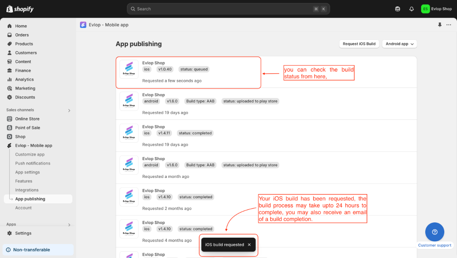The width and height of the screenshot is (457, 258).
Task: Expand the Sales channels section
Action: pyautogui.click(x=69, y=110)
